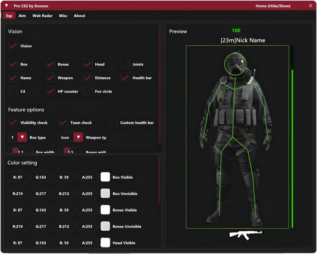The image size is (317, 254).
Task: Enable the Custom health bar checkbox
Action: 113,122
